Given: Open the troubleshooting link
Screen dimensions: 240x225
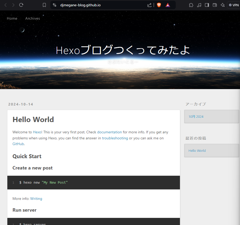Looking at the screenshot, I should click(115, 138).
